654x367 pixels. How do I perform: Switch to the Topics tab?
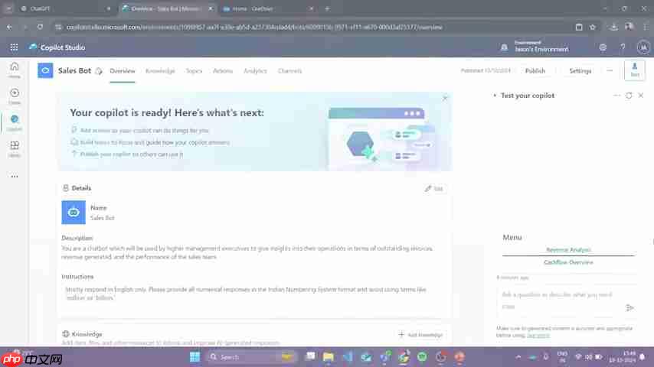[194, 71]
